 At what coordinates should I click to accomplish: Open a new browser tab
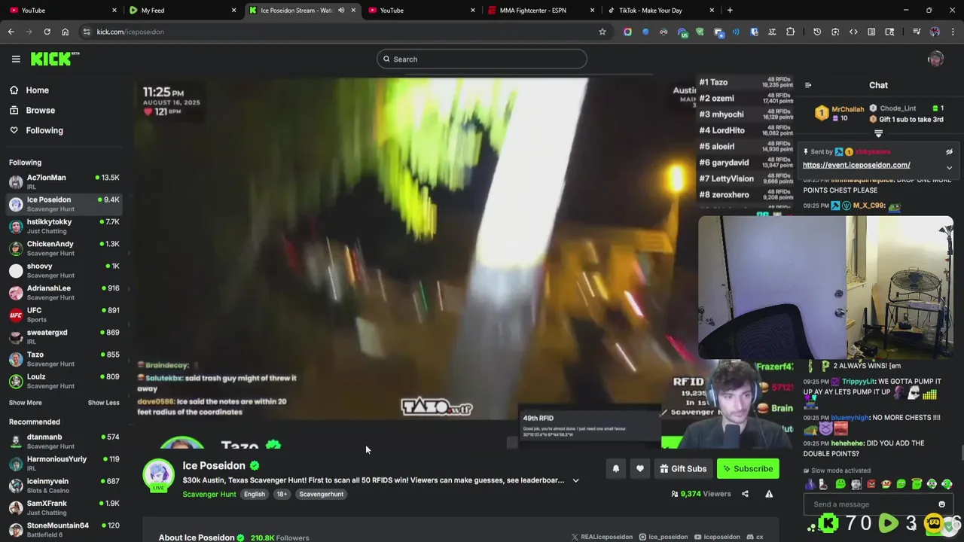pos(730,11)
